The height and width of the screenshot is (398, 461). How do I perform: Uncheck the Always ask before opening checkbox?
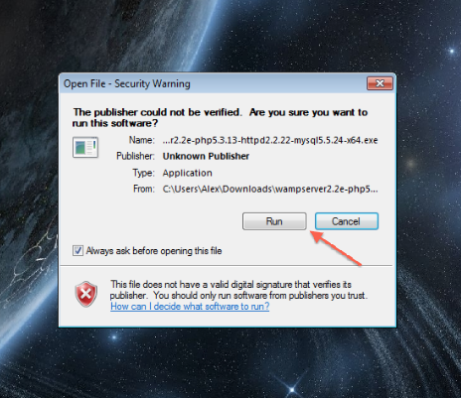pos(77,250)
